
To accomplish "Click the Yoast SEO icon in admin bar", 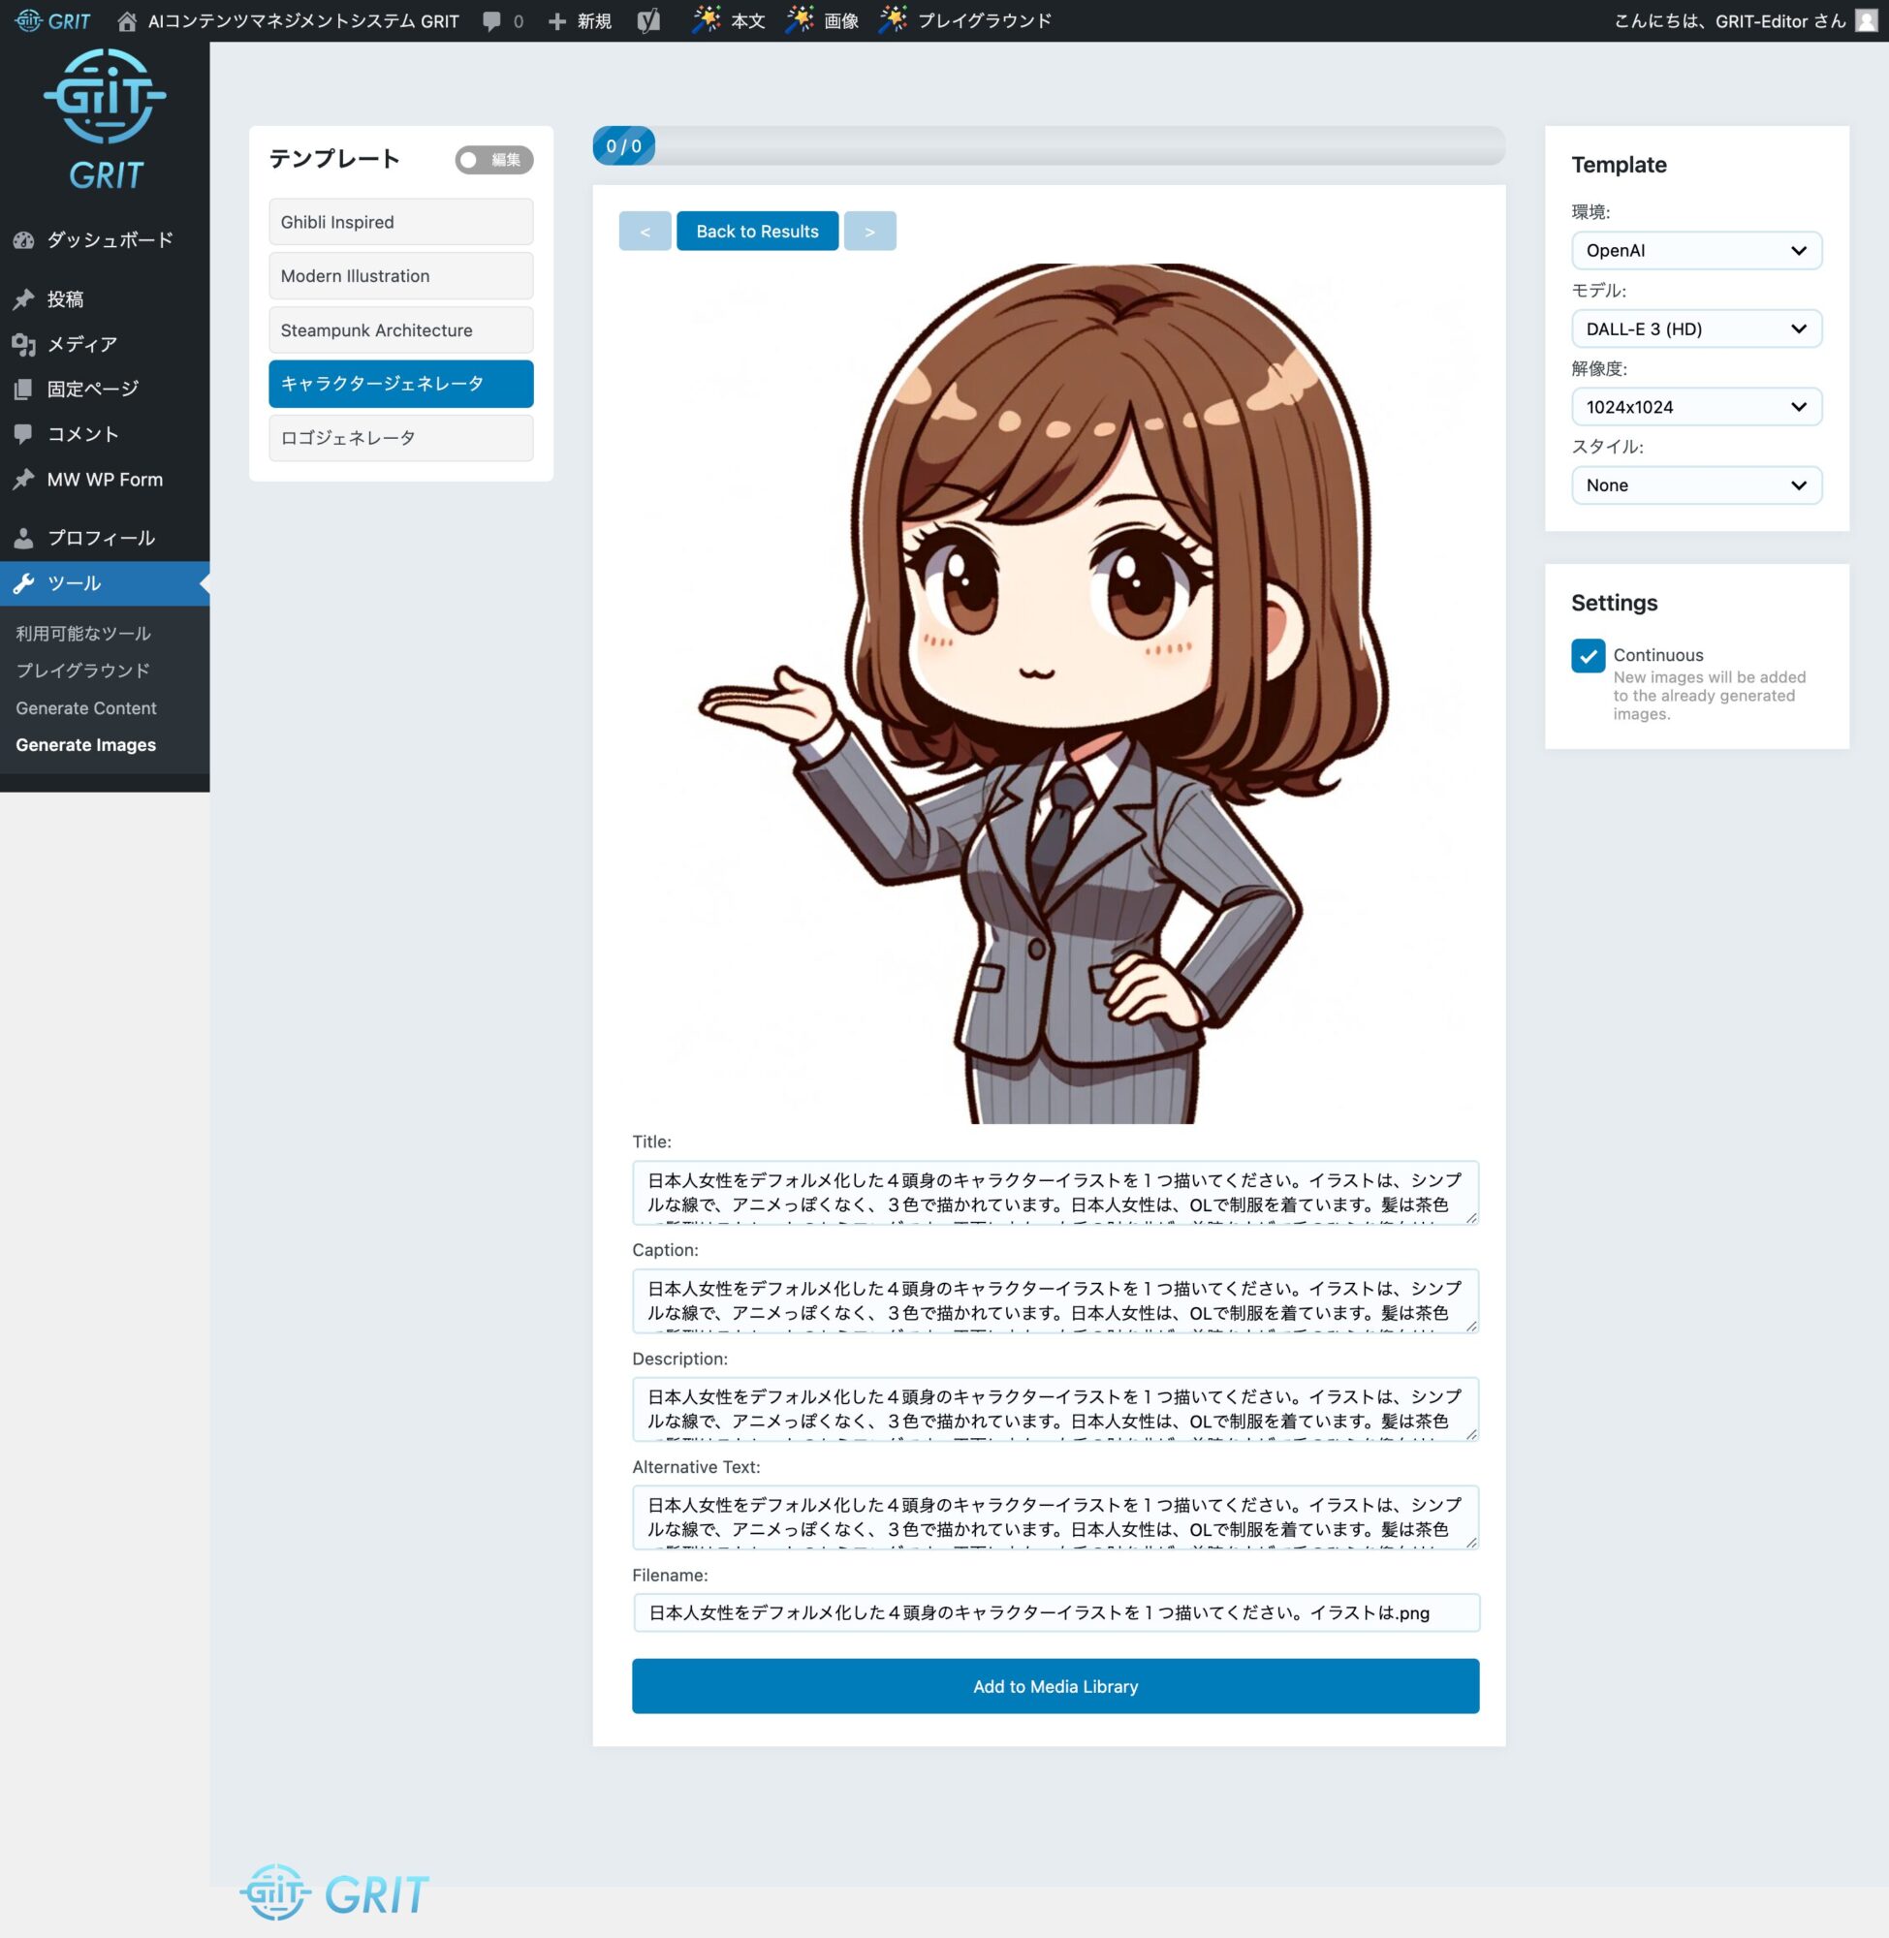I will tap(647, 20).
